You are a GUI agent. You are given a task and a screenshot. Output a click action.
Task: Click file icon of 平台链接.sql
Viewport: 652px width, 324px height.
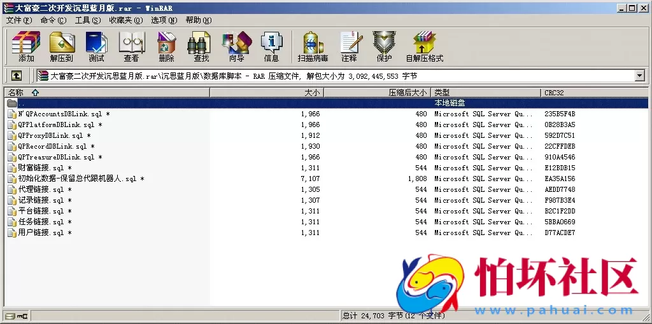tap(12, 211)
